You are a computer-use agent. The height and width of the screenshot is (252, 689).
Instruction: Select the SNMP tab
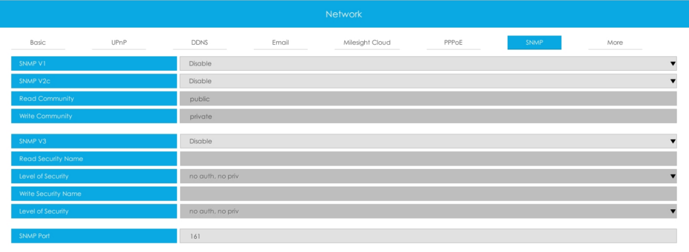click(x=534, y=43)
